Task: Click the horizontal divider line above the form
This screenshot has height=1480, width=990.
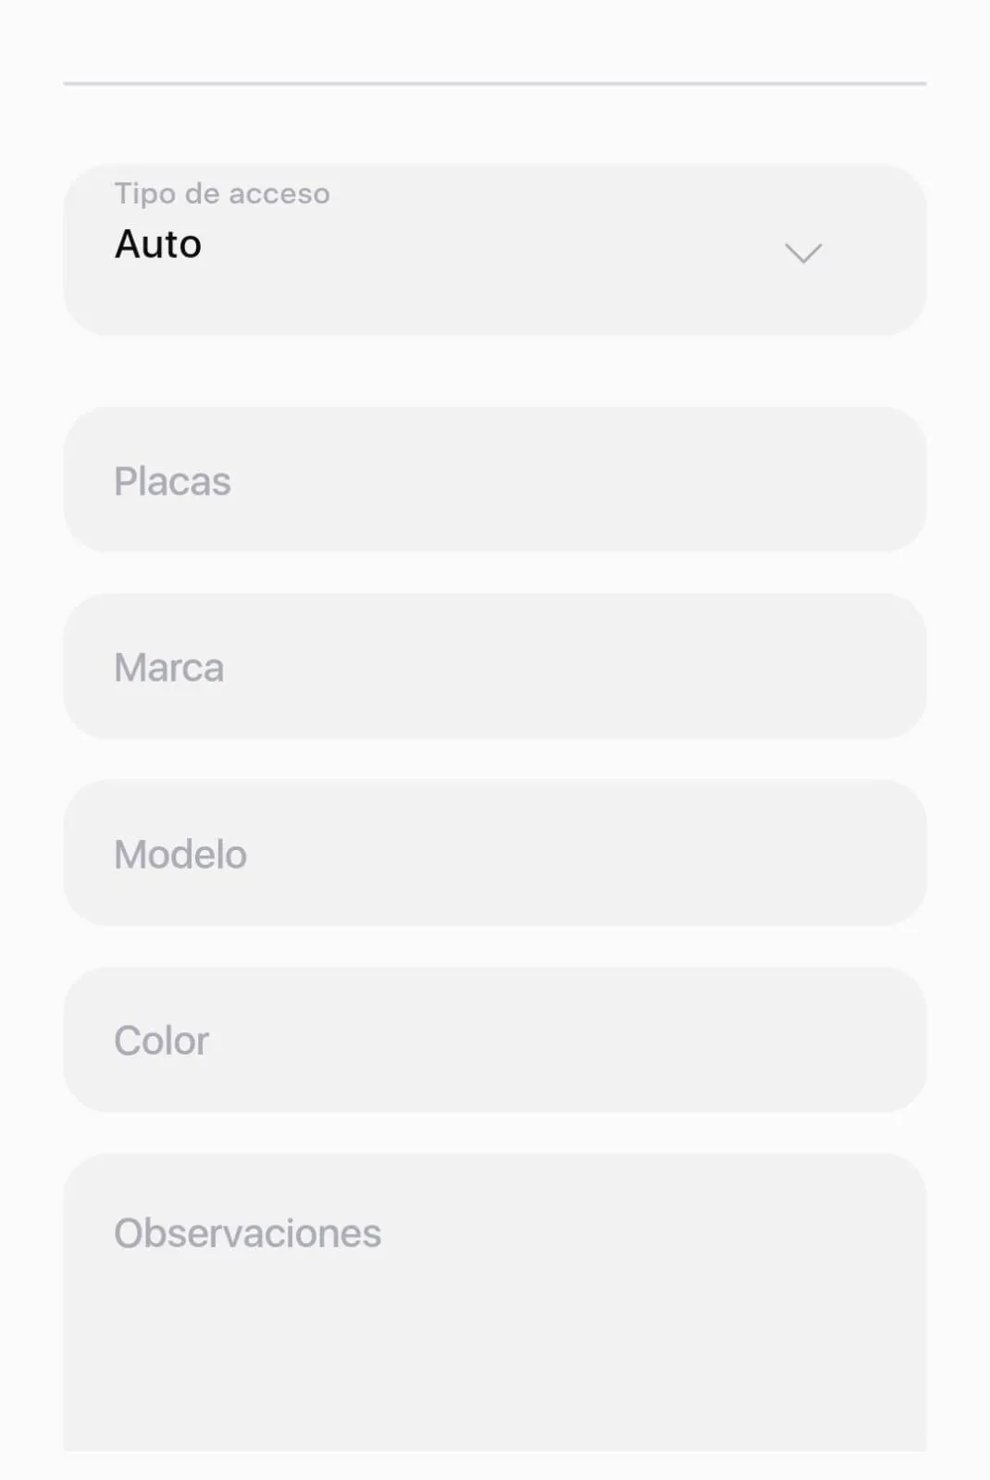Action: tap(494, 84)
